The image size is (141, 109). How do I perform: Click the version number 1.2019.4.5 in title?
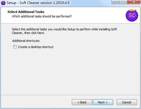61,3
